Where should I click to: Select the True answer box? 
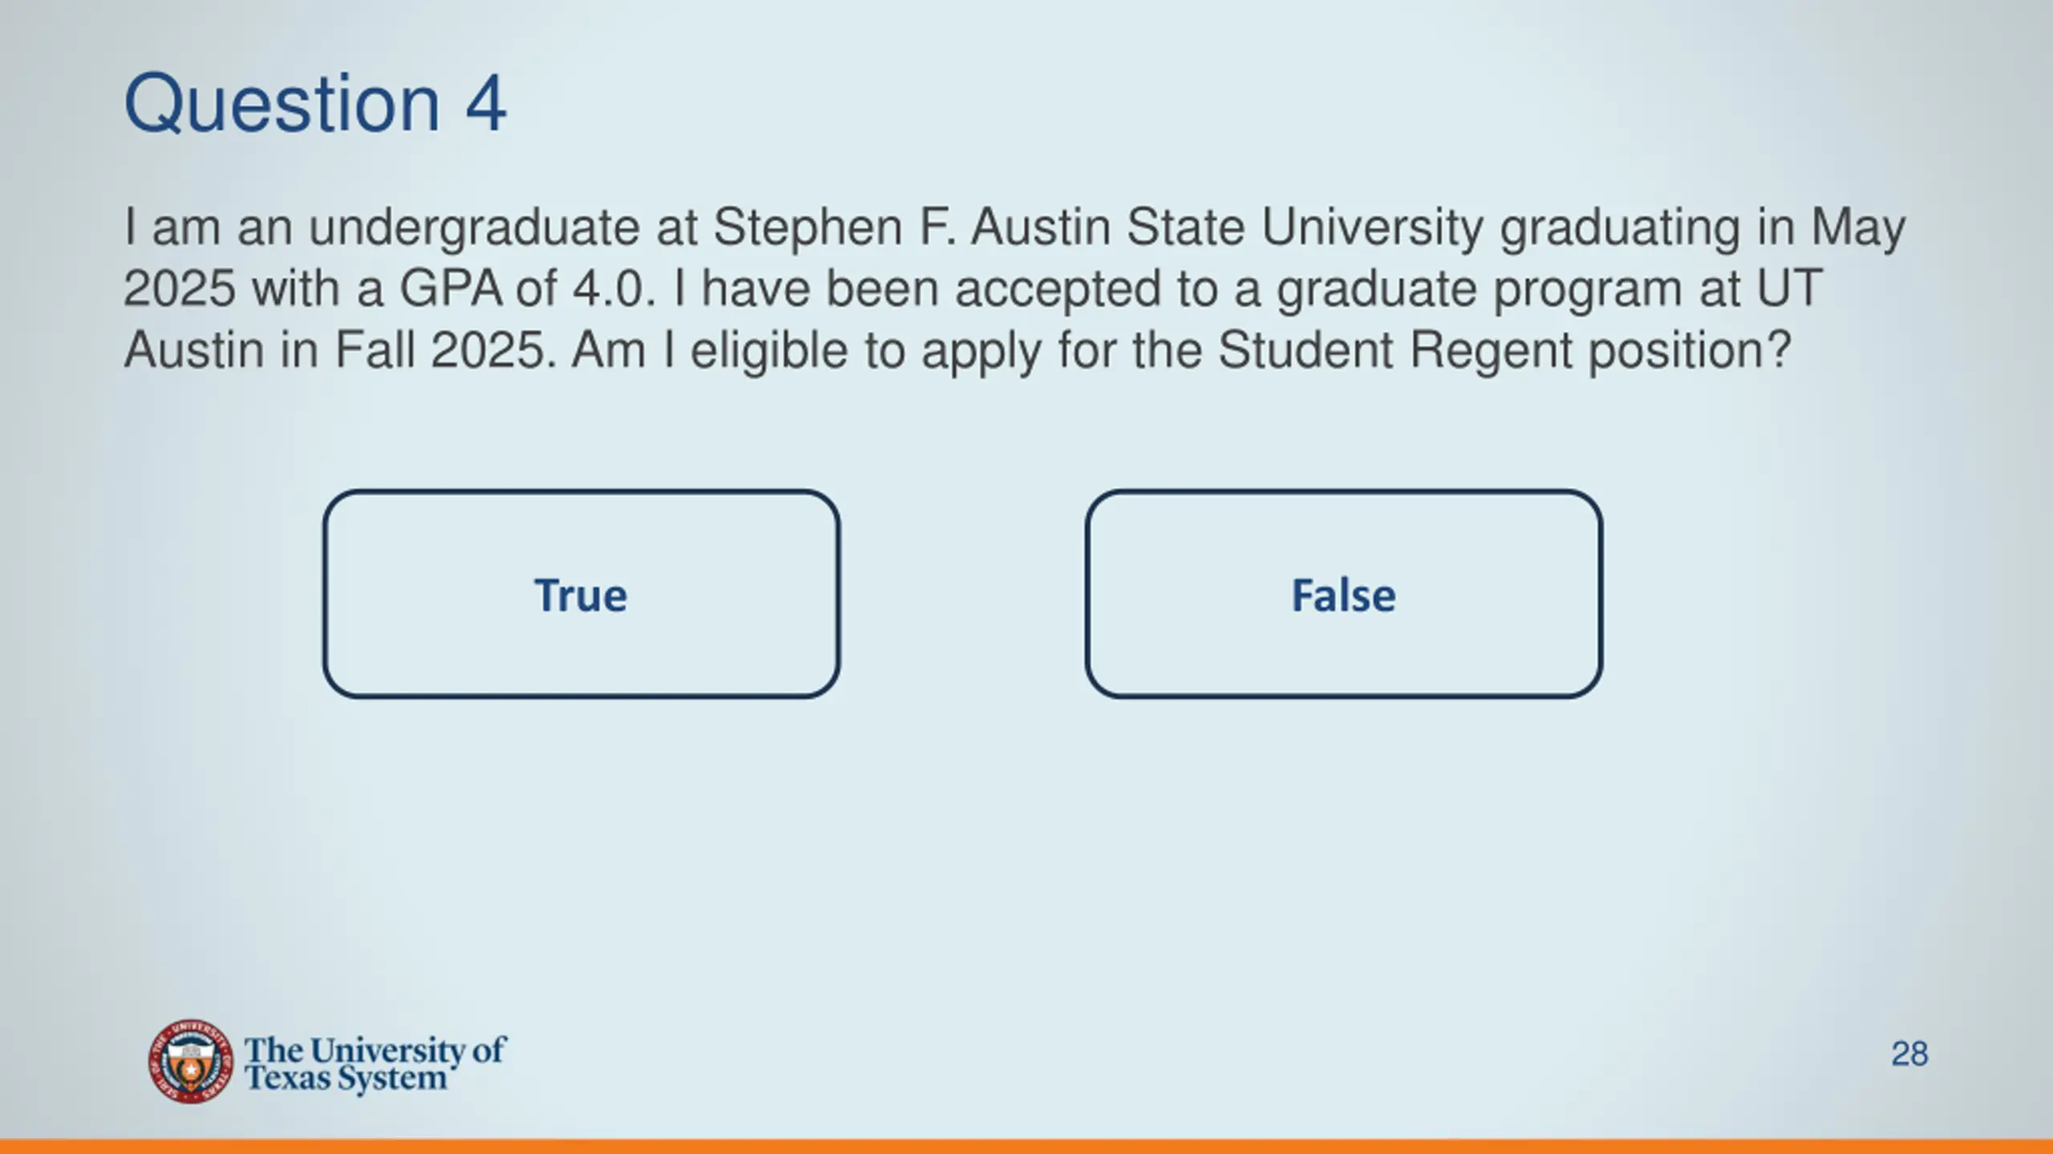tap(581, 594)
